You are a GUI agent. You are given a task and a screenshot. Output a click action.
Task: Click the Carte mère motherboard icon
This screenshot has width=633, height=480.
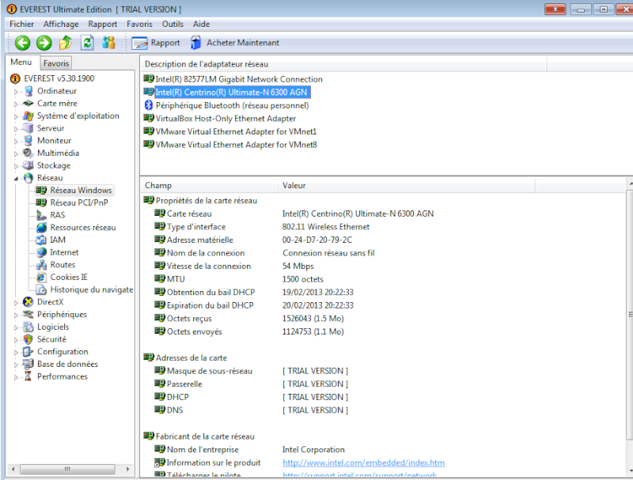pos(28,104)
